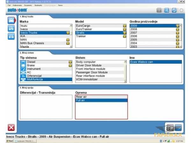This screenshot has width=191, height=143.
Task: Select Passenger Door Module
Action: click(x=100, y=72)
